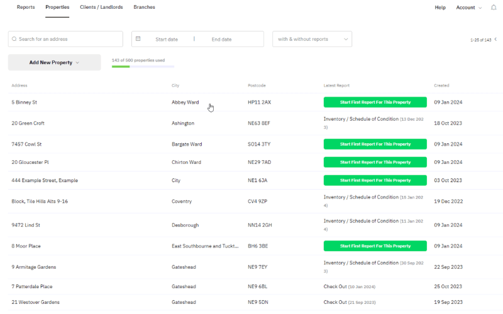Click the Latest Report column header
The height and width of the screenshot is (314, 503).
(x=336, y=85)
